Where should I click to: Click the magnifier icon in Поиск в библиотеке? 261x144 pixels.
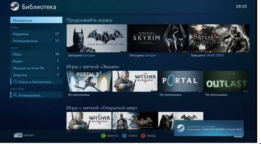[15, 81]
